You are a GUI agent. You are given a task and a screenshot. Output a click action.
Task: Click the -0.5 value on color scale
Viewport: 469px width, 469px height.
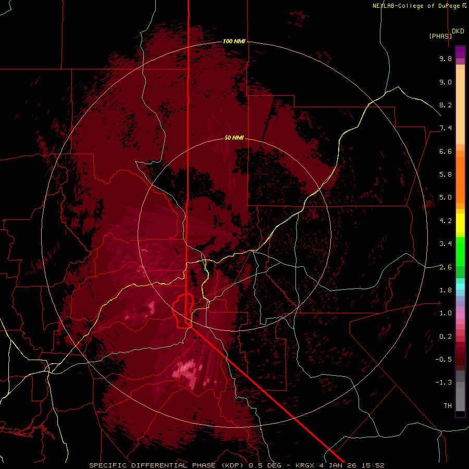(443, 360)
